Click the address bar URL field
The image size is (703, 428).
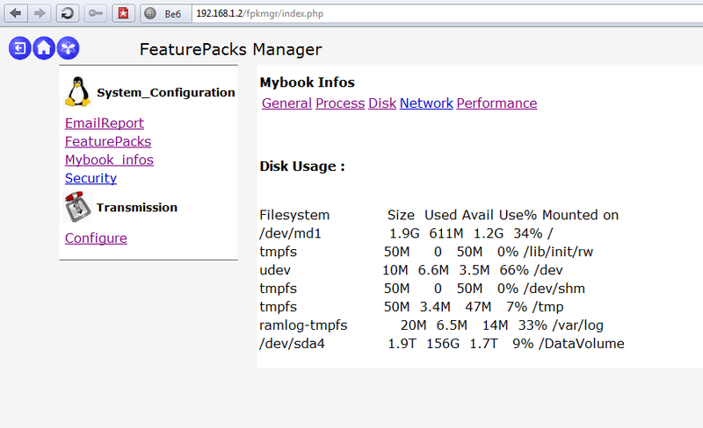(446, 13)
